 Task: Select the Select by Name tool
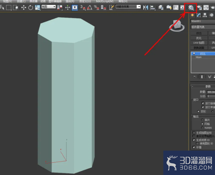point(2,7)
